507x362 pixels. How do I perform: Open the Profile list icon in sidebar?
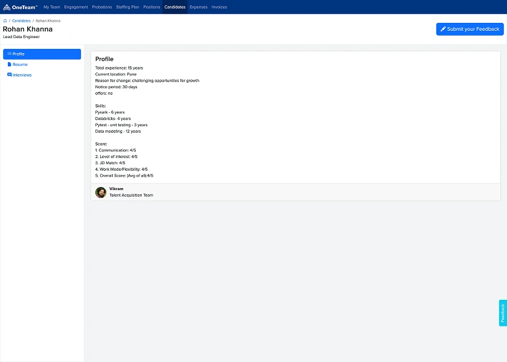(10, 54)
